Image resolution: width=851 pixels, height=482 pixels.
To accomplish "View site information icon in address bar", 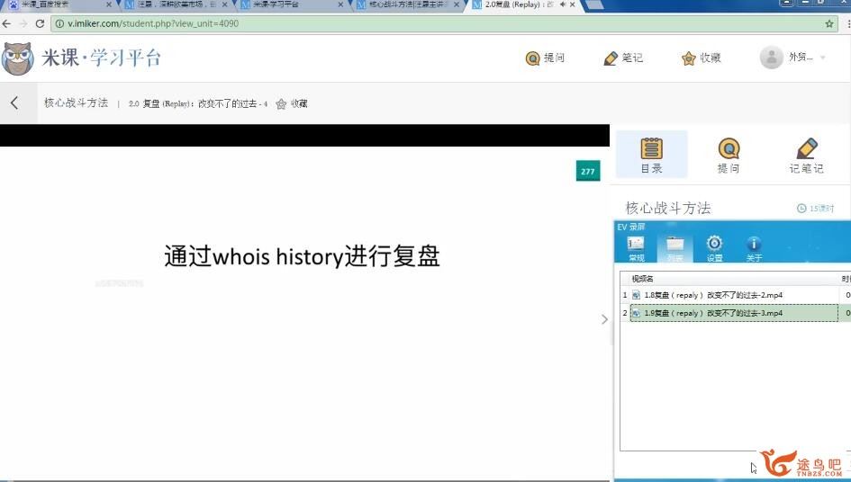I will (x=59, y=24).
